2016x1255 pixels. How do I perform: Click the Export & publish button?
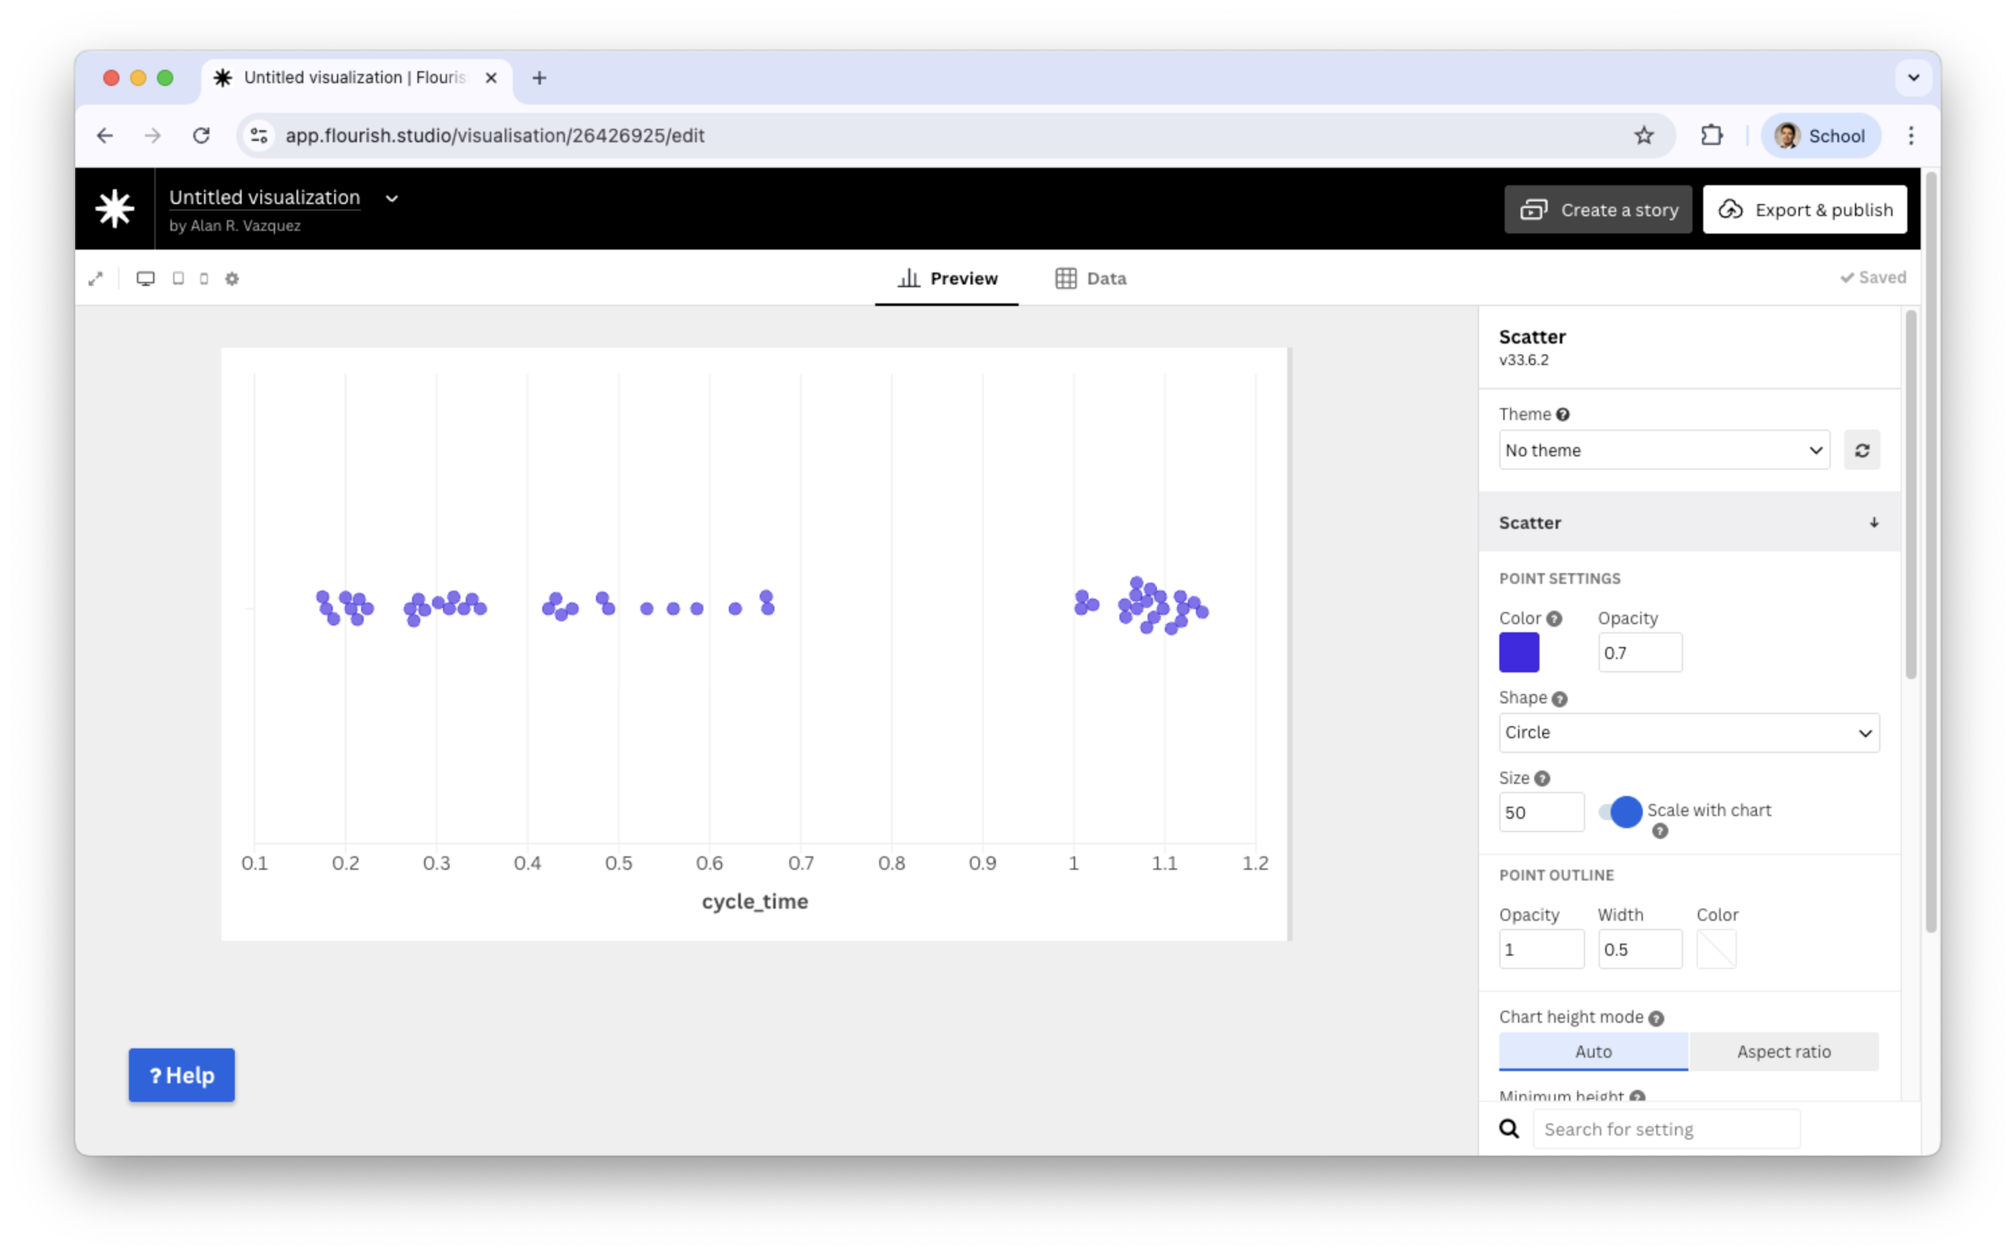(x=1805, y=210)
